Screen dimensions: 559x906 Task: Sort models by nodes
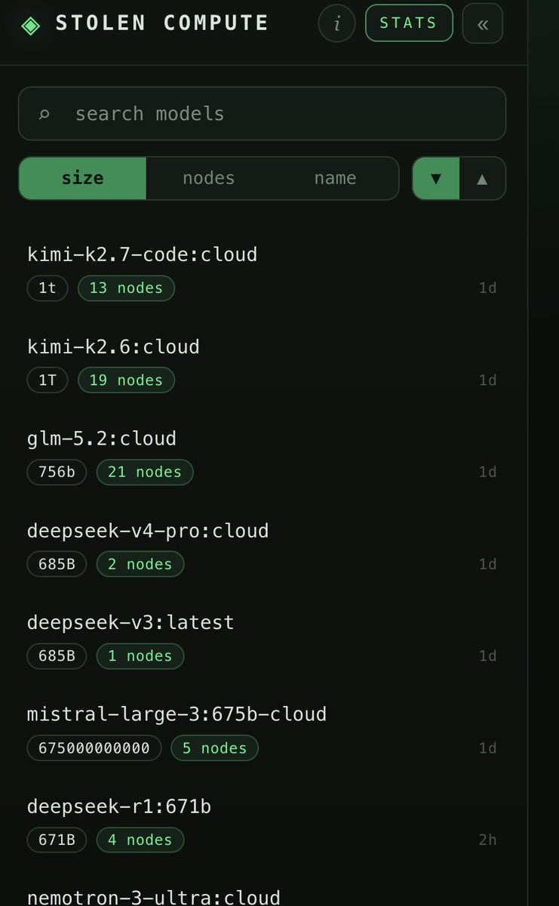(x=209, y=178)
